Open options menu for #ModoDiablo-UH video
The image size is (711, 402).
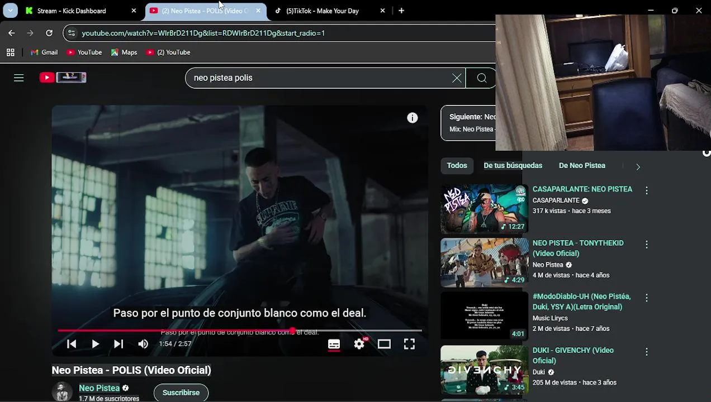coord(647,298)
